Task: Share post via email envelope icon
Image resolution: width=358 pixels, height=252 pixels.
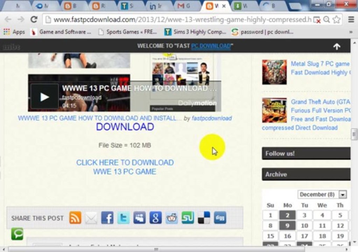Action: (x=91, y=218)
